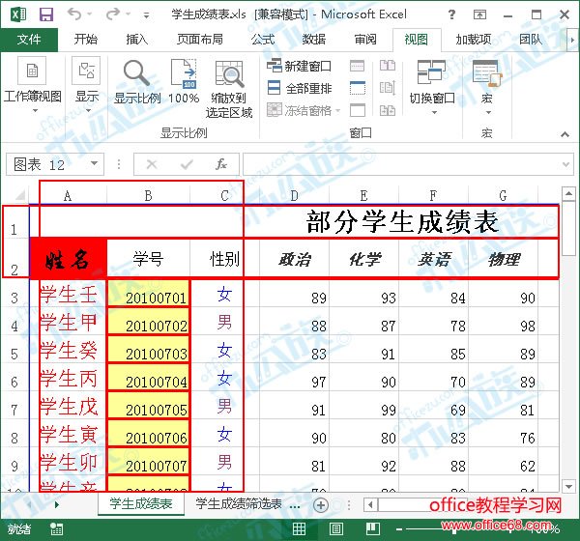This screenshot has height=541, width=580.
Task: Click the Insert Function fx button
Action: (x=221, y=164)
